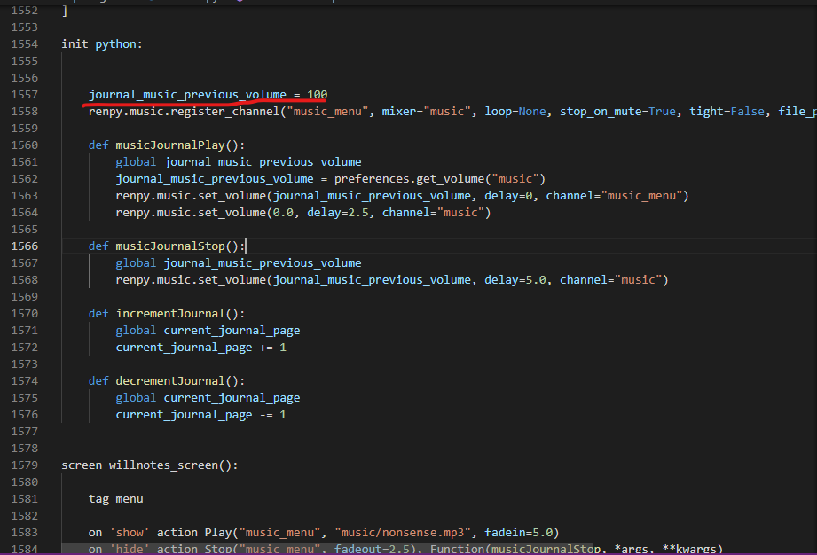Place cursor on the value 100

point(317,94)
